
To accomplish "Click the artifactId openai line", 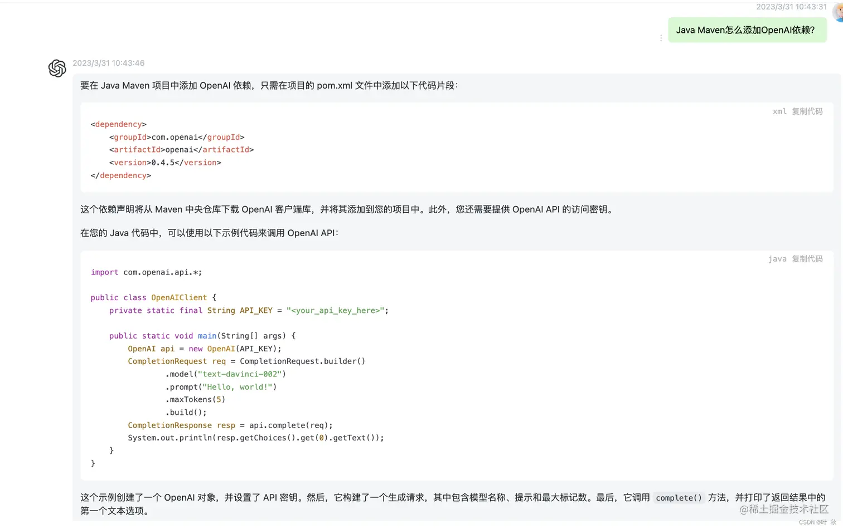I will (x=181, y=150).
